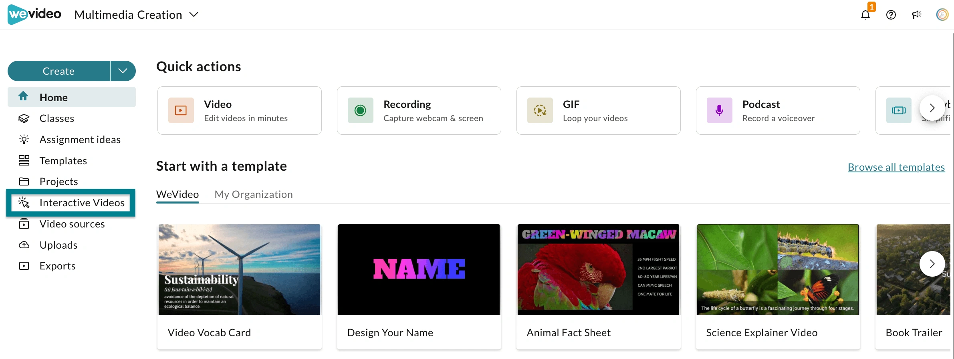Click the Uploads cloud icon
Viewport: 954px width, 359px height.
[x=24, y=245]
